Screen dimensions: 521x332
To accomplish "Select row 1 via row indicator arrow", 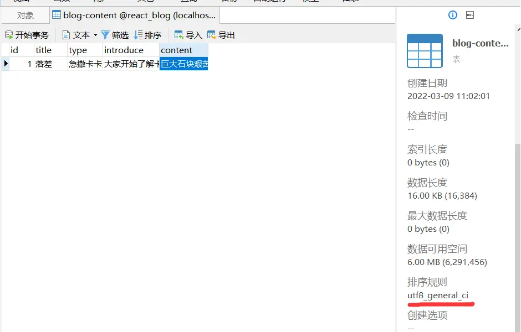I will (x=6, y=63).
